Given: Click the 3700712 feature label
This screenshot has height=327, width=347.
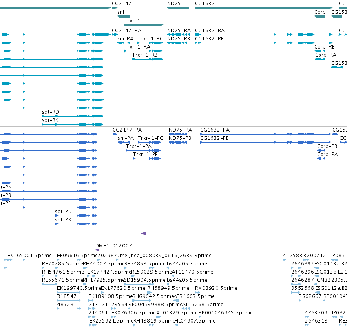Looking at the screenshot, I should pyautogui.click(x=314, y=256).
